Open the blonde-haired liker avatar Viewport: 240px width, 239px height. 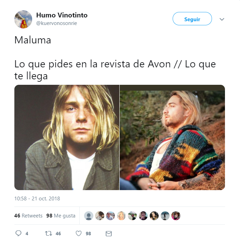(x=121, y=216)
